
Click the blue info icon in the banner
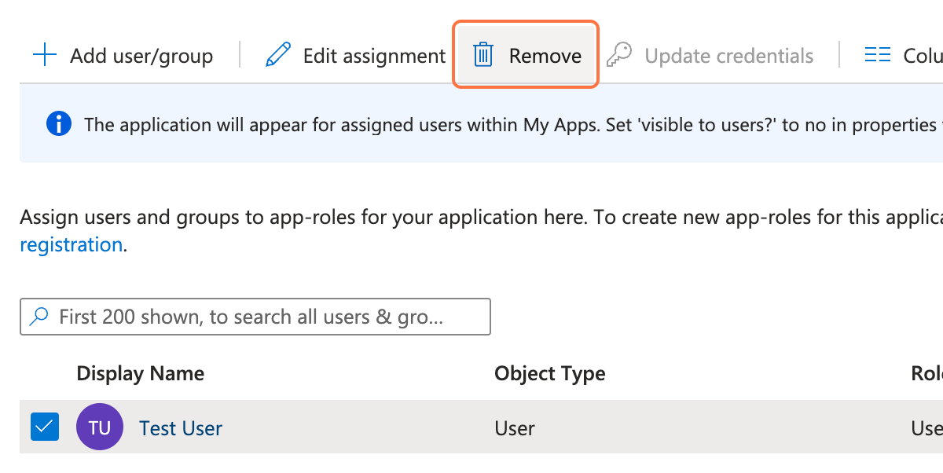click(59, 124)
